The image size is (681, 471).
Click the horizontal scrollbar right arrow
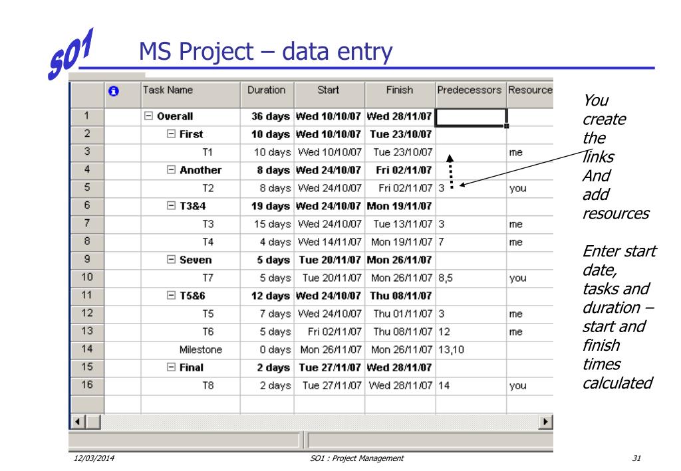[545, 422]
